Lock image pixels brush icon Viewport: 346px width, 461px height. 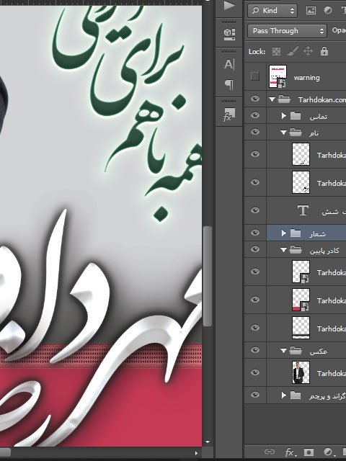(x=292, y=51)
